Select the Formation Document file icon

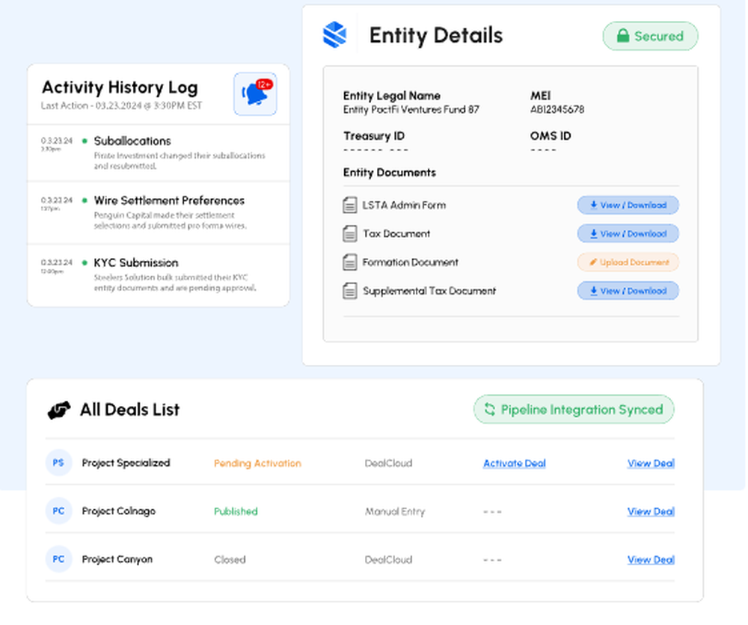click(x=349, y=262)
